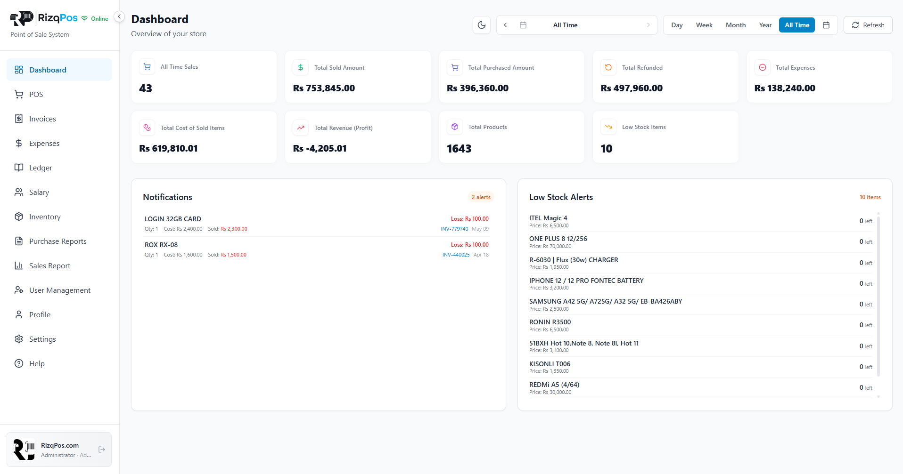Screen dimensions: 903x474
Task: Click the Total Revenue trending icon
Action: click(301, 128)
